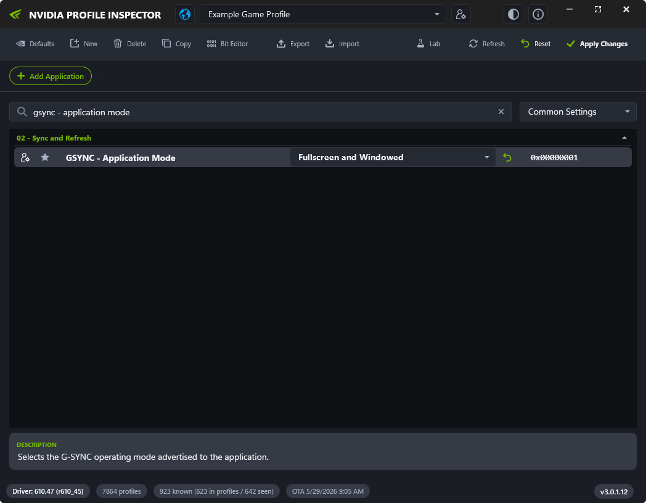
Task: Click the Driver: 610.47 status badge
Action: [x=48, y=491]
